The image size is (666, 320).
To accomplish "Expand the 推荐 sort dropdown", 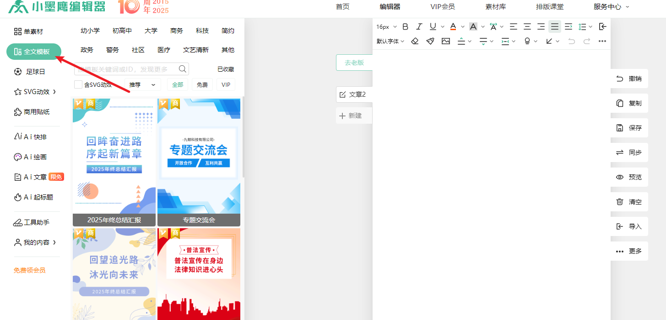I will coord(142,84).
